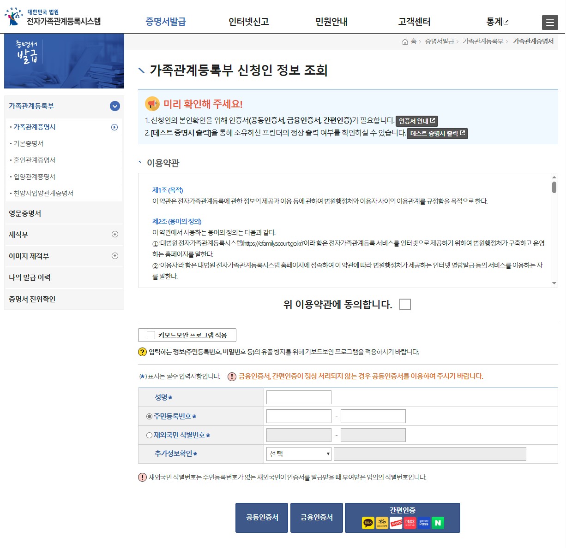Choose PASS authentication icon
This screenshot has height=548, width=566.
[410, 522]
